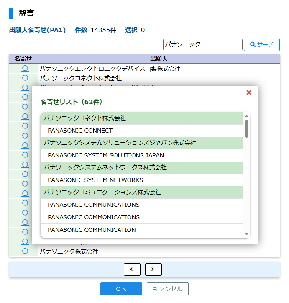Image resolution: width=289 pixels, height=303 pixels.
Task: Click the サーチ search button
Action: [261, 45]
